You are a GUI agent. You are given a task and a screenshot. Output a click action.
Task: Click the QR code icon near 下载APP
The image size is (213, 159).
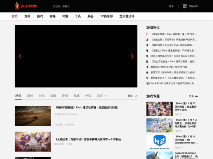[185, 6]
